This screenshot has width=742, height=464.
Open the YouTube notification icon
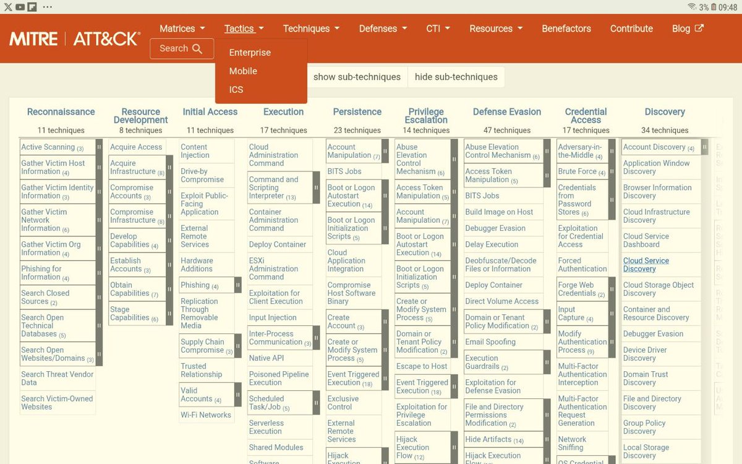click(19, 7)
